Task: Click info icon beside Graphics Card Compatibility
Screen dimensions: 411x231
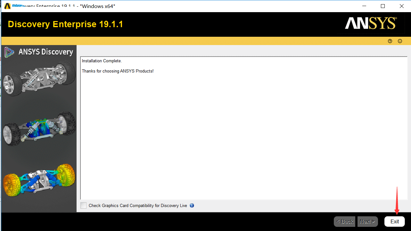Action: [192, 205]
